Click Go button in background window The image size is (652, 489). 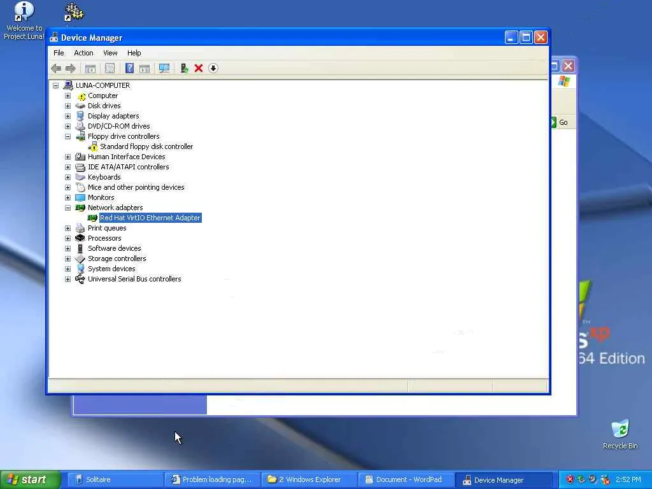(x=560, y=122)
